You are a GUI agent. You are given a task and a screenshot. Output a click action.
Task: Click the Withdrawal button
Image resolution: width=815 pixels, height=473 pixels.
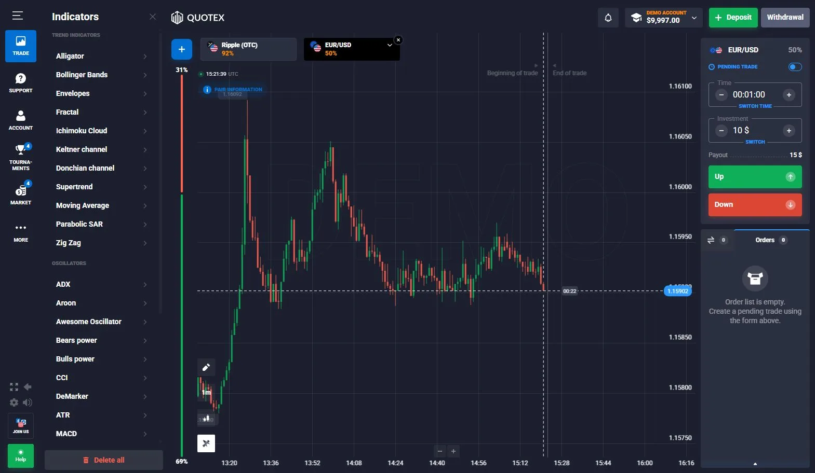tap(785, 18)
